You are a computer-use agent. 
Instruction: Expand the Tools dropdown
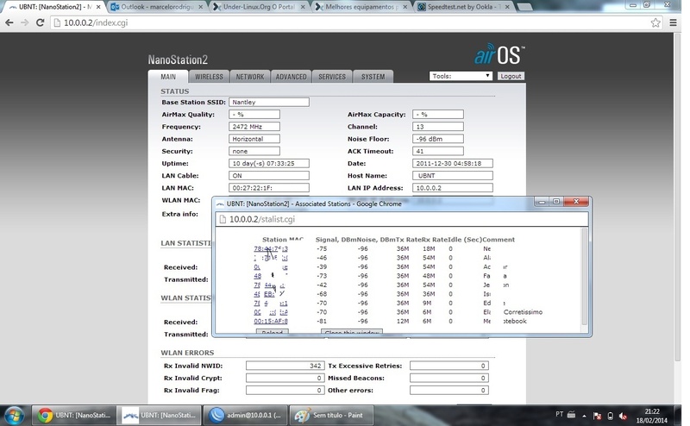click(x=461, y=76)
